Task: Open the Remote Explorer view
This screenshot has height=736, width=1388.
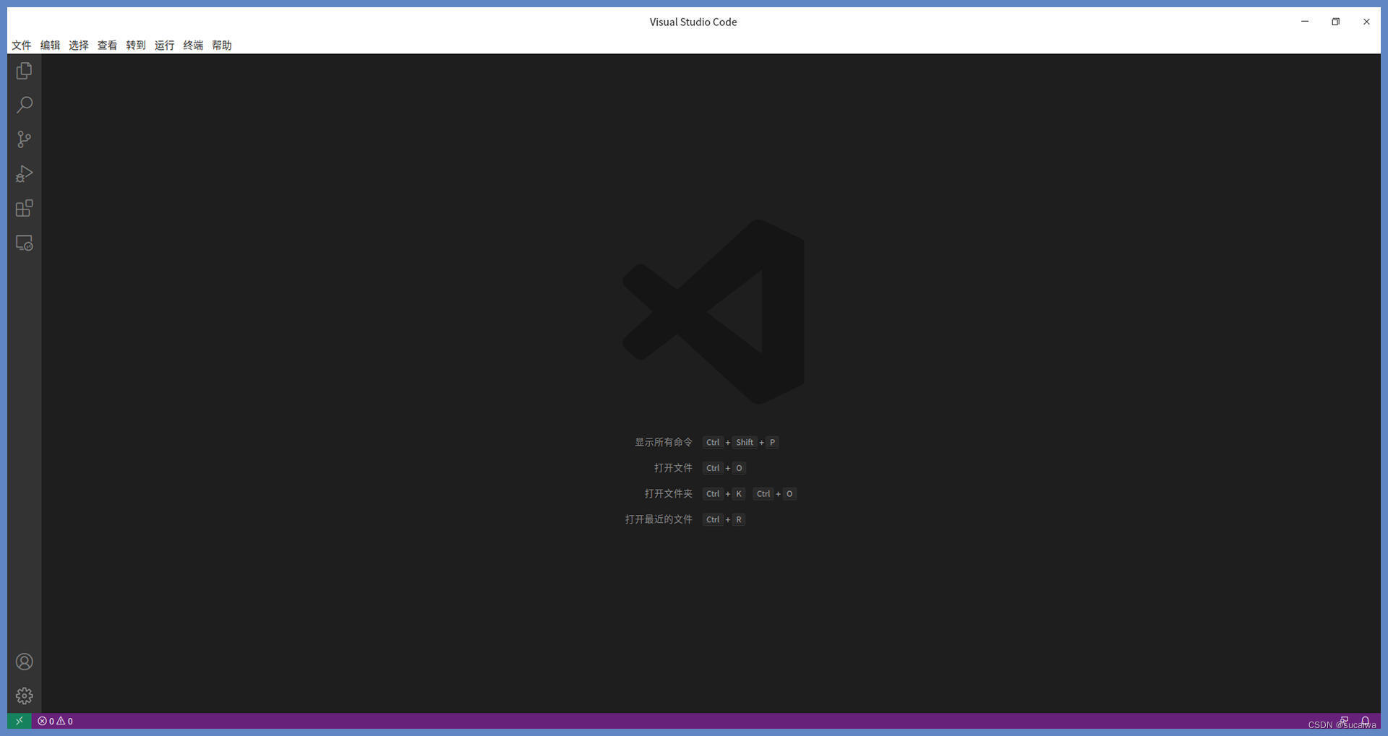Action: click(x=24, y=243)
